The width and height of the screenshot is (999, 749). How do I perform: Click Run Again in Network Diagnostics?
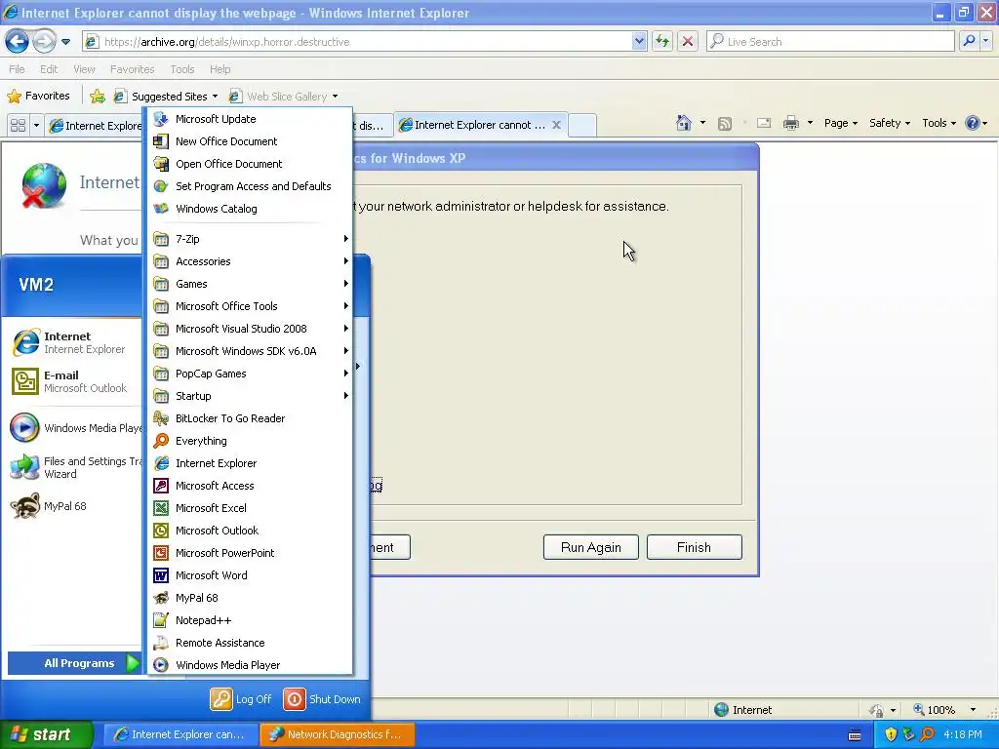coord(590,547)
